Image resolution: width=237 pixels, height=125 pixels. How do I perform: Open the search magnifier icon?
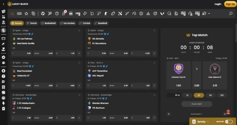click(231, 13)
